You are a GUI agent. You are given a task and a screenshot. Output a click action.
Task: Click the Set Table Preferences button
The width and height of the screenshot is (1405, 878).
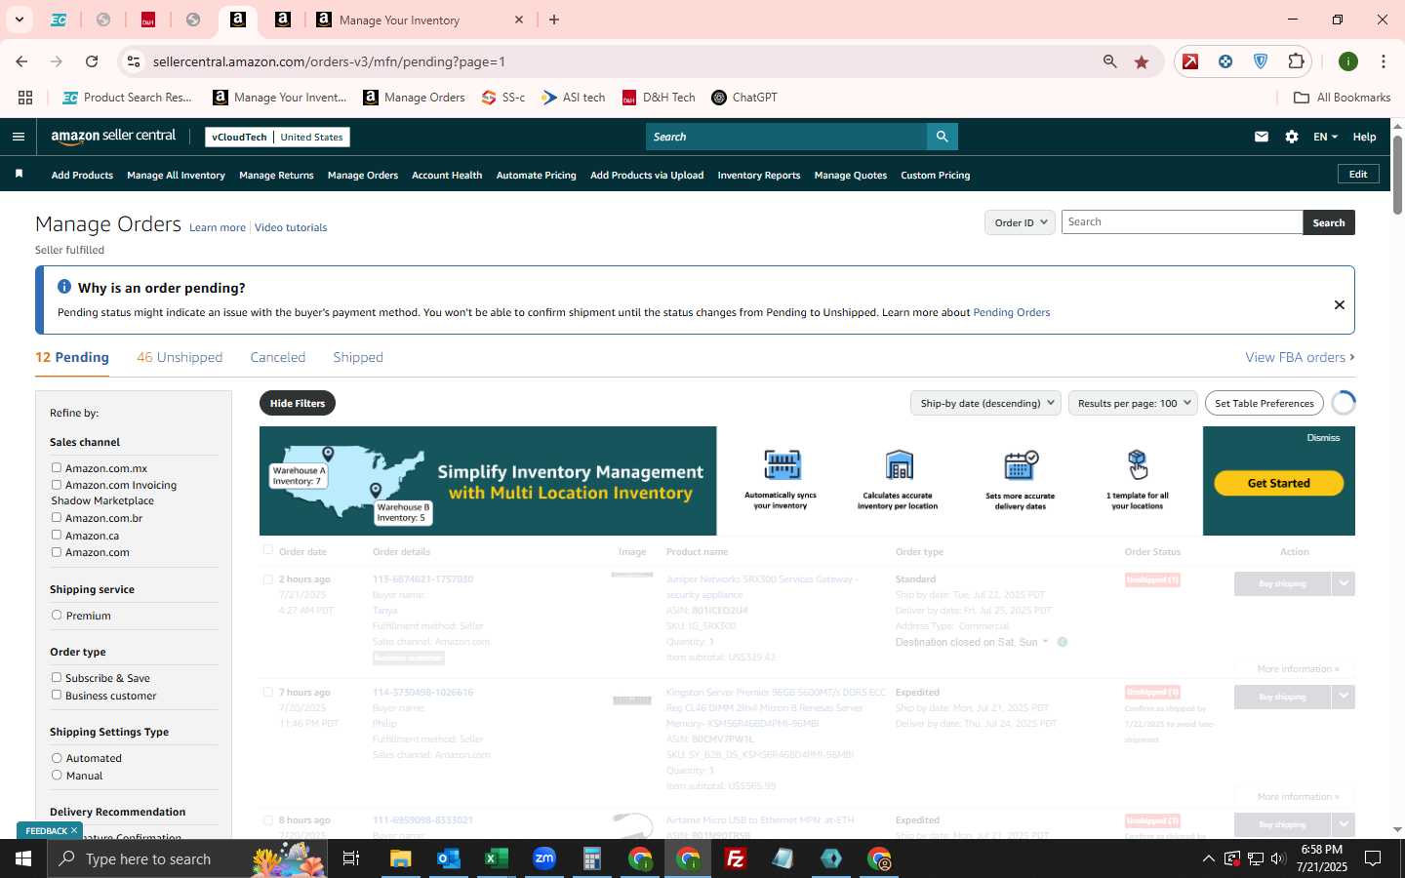pyautogui.click(x=1264, y=403)
